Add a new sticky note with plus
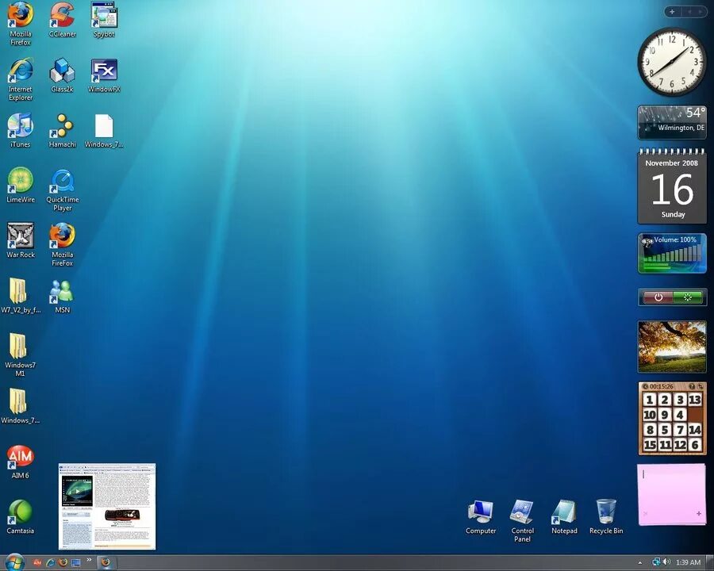Screen dimensions: 714x571 click(698, 514)
